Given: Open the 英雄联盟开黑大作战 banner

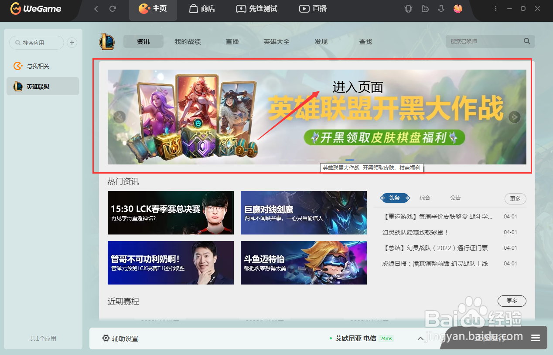Looking at the screenshot, I should 317,117.
